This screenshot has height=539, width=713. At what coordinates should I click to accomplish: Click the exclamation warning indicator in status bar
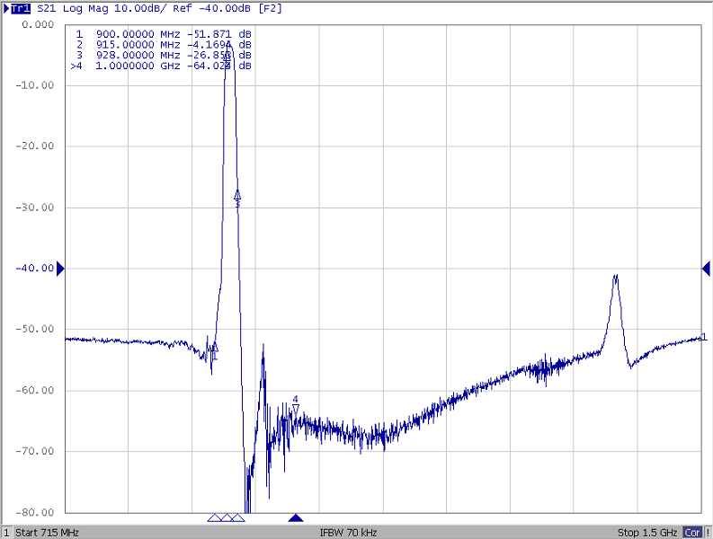(708, 533)
